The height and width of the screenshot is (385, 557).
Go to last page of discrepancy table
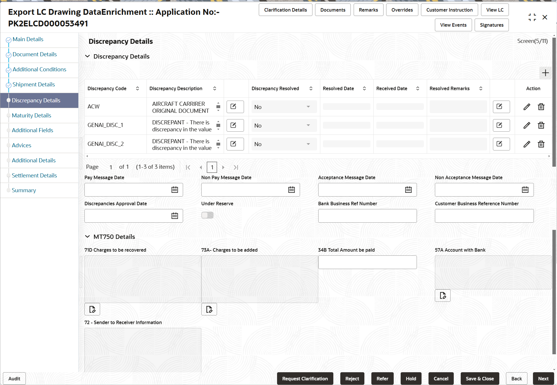[236, 167]
